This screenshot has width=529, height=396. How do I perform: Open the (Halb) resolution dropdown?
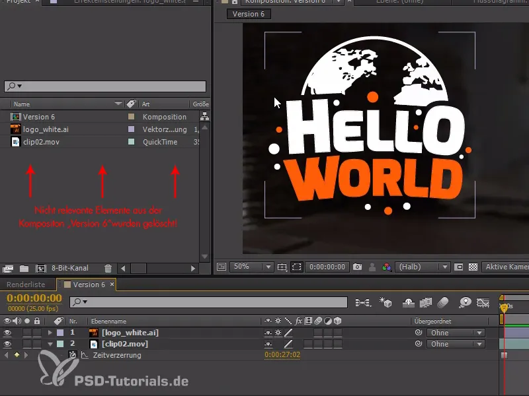[423, 267]
